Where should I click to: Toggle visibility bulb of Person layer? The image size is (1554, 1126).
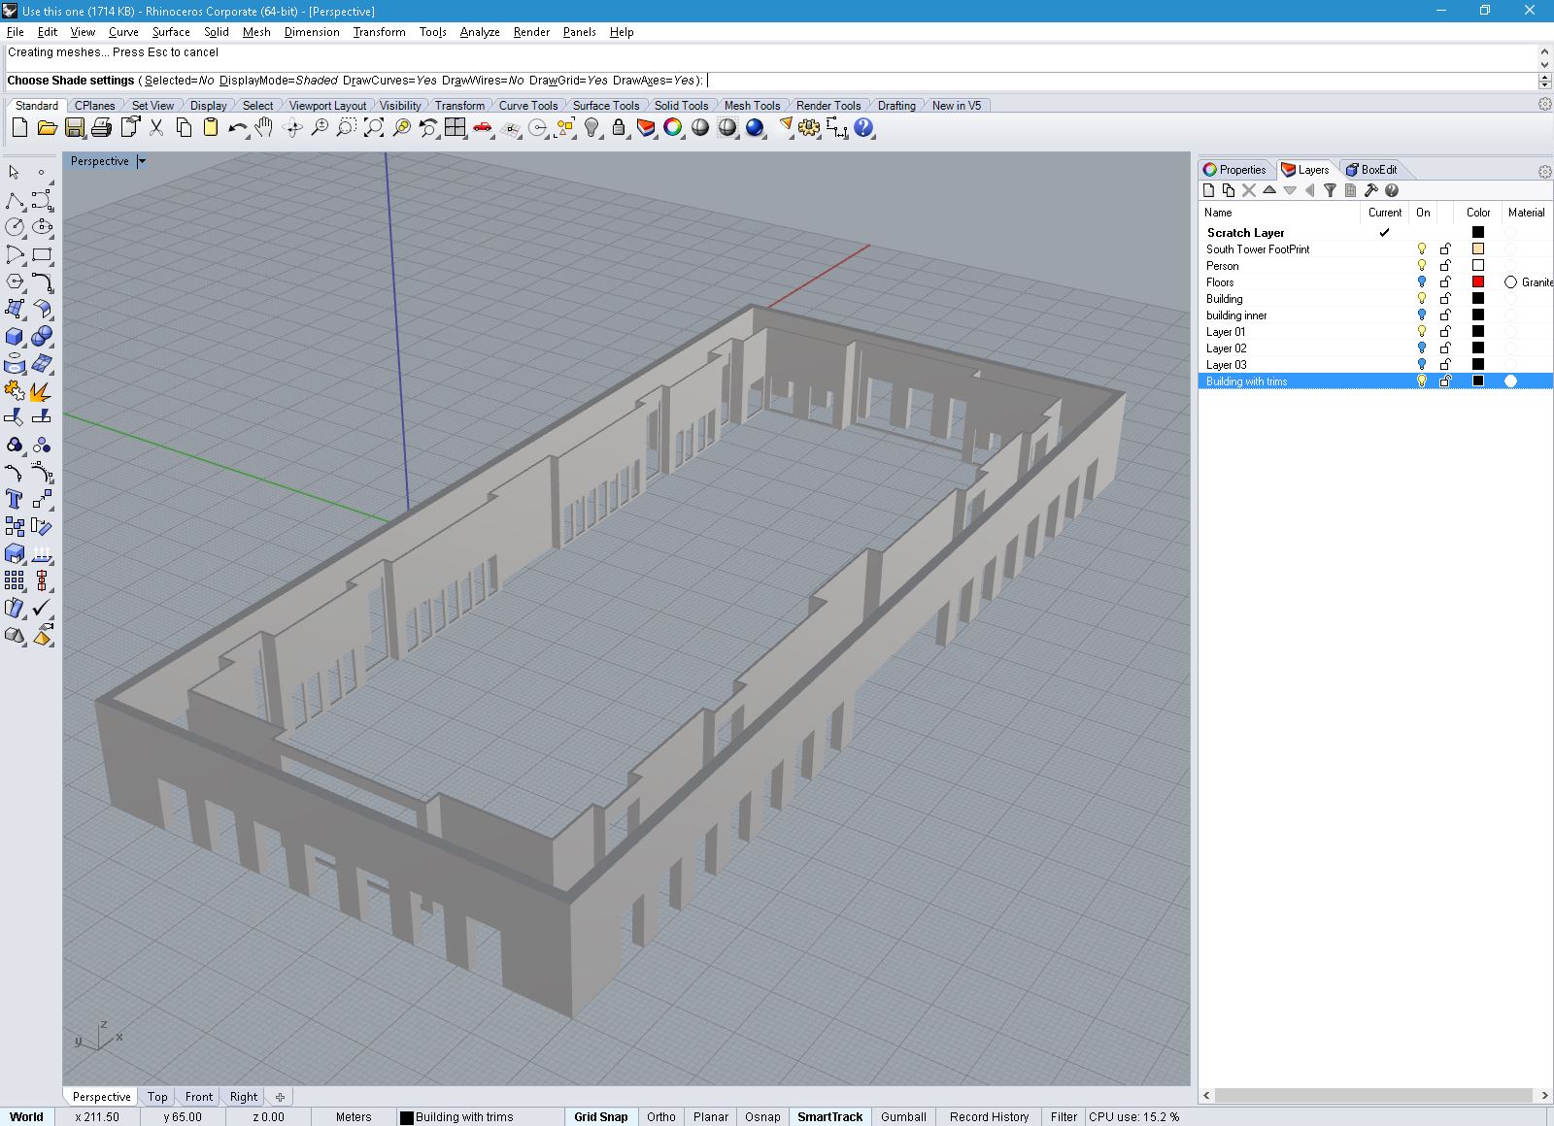tap(1422, 265)
